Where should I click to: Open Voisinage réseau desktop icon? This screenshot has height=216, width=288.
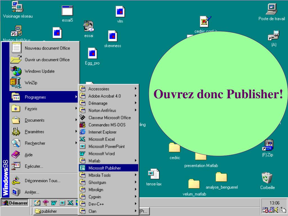[x=18, y=10]
